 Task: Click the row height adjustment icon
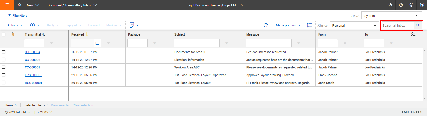point(309,25)
